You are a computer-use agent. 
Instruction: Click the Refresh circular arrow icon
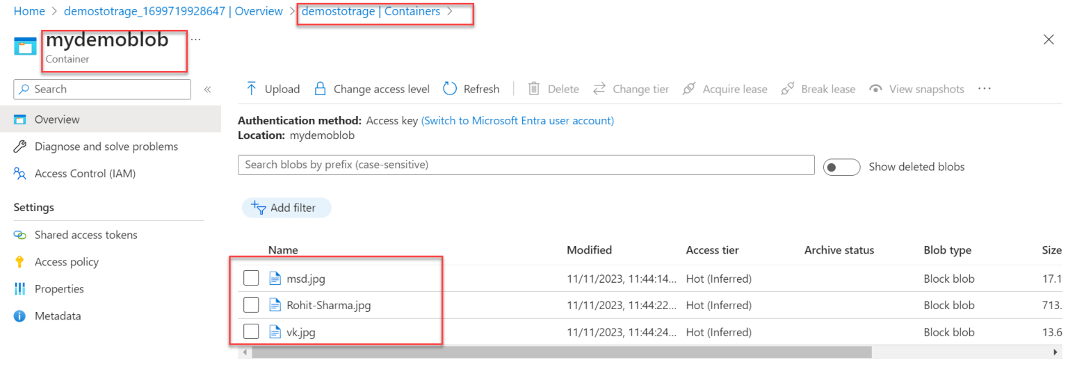click(450, 89)
